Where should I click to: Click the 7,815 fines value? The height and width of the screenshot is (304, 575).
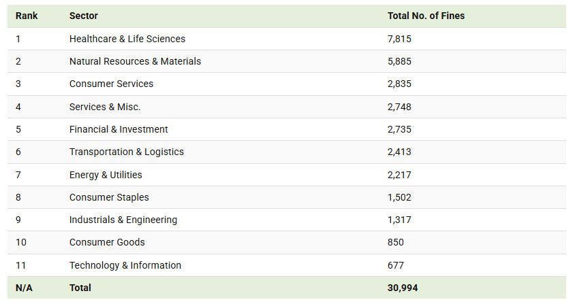coord(399,39)
